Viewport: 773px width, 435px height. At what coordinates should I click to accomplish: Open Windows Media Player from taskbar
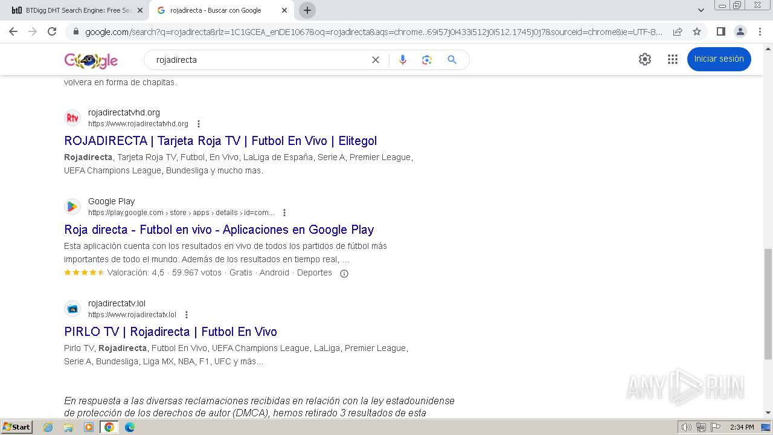point(89,427)
